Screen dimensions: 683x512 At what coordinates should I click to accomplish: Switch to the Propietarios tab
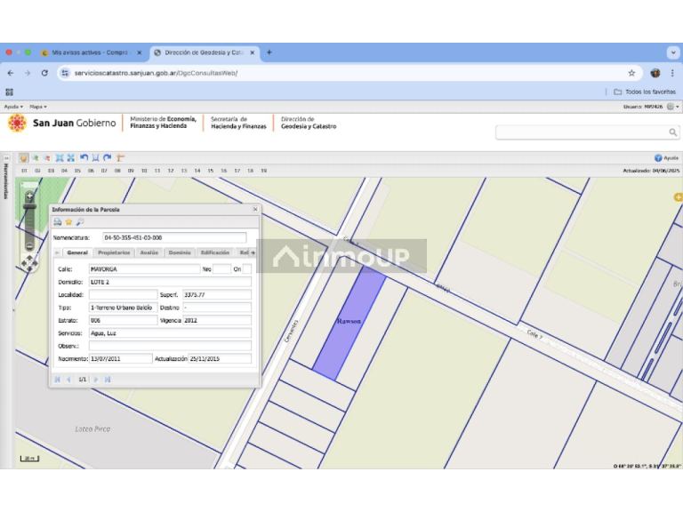click(114, 252)
